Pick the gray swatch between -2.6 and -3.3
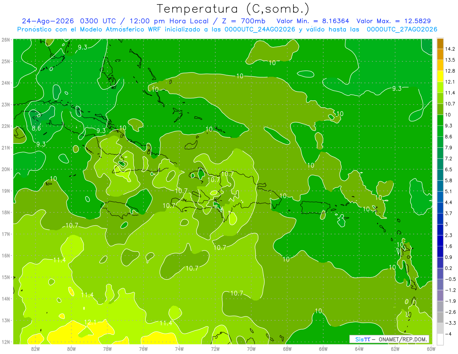Screen dimensions: 458x354 click(x=440, y=317)
